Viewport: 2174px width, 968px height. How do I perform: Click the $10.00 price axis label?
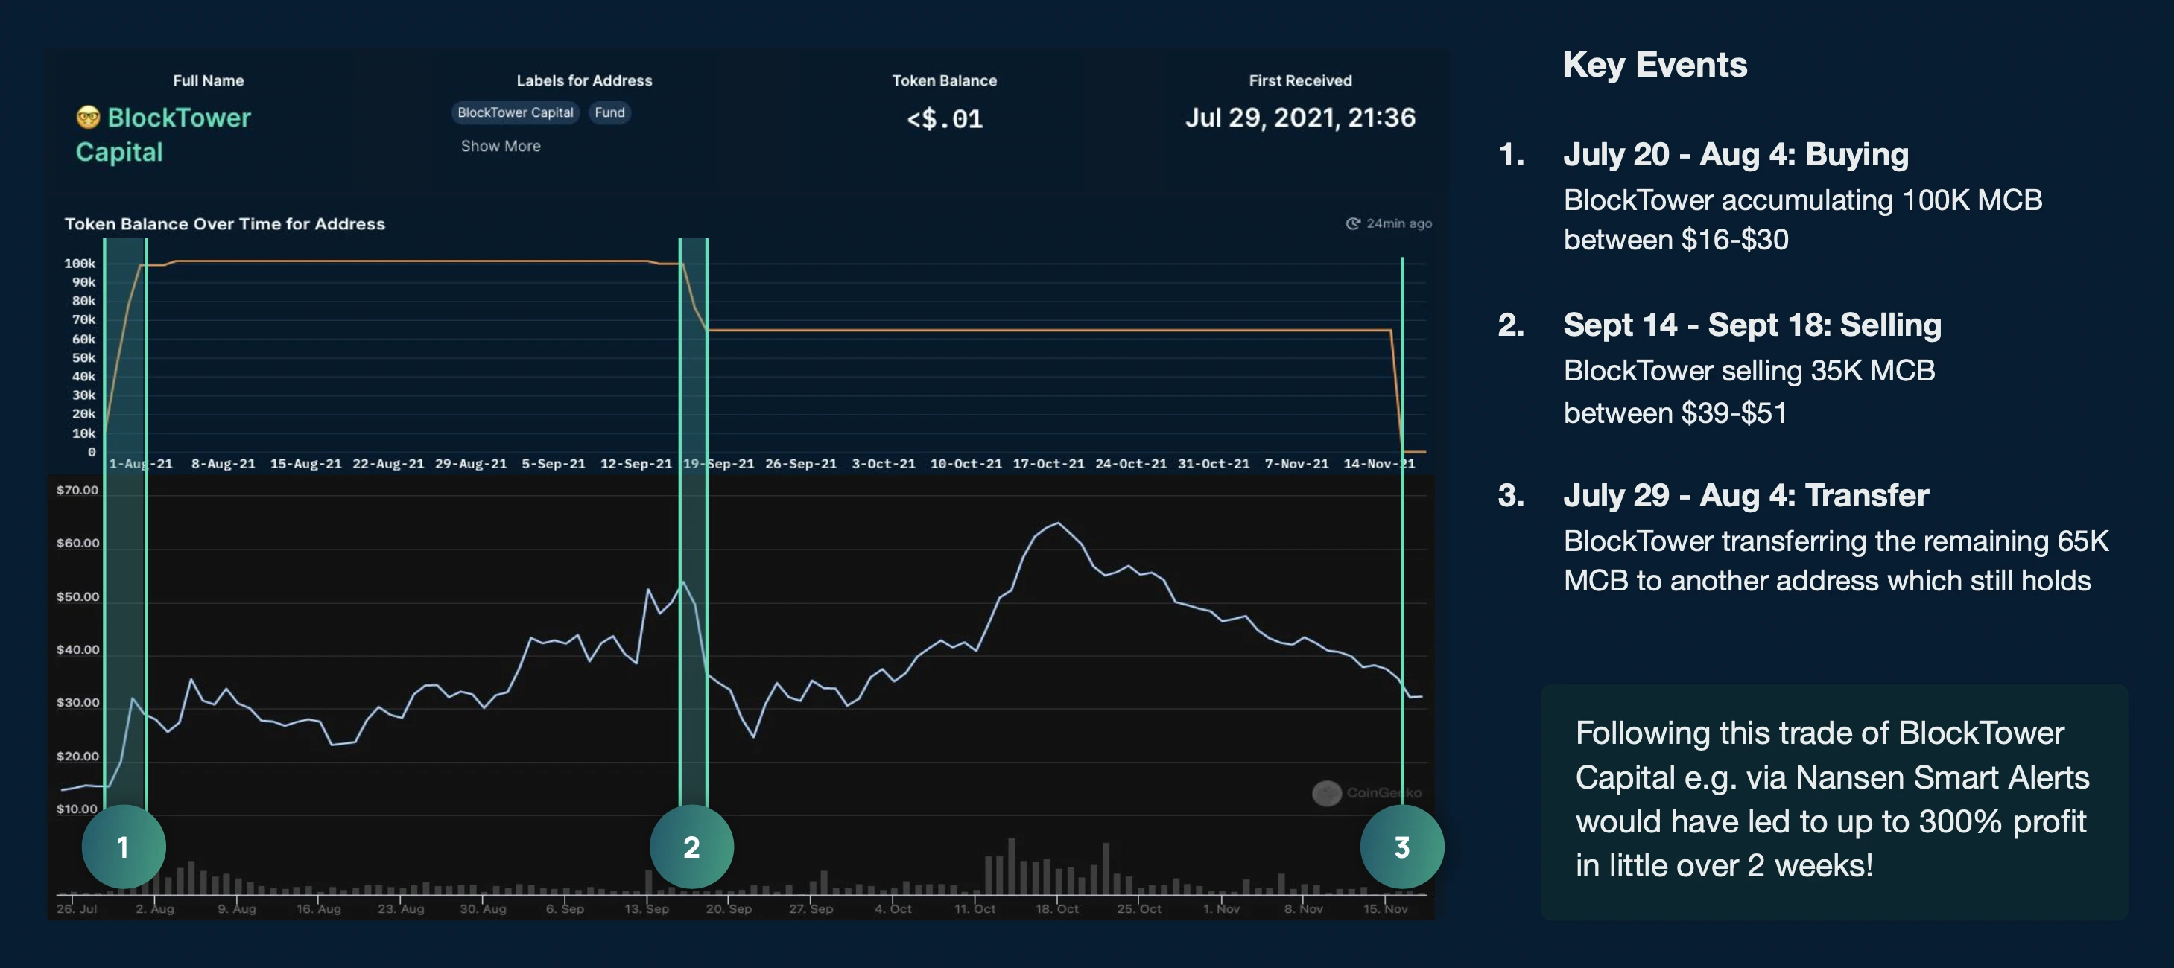77,809
